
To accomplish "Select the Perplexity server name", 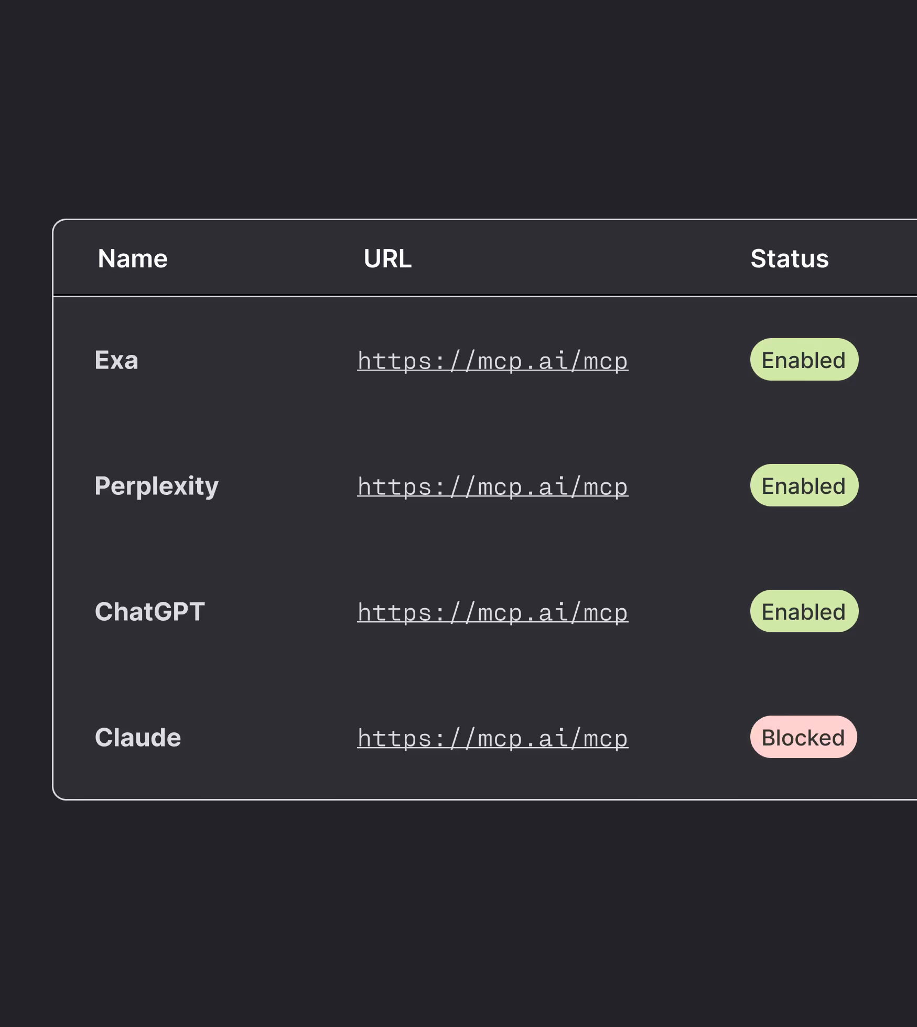I will coord(156,486).
